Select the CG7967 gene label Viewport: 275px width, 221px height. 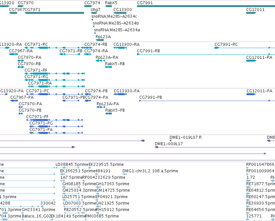(x=17, y=9)
